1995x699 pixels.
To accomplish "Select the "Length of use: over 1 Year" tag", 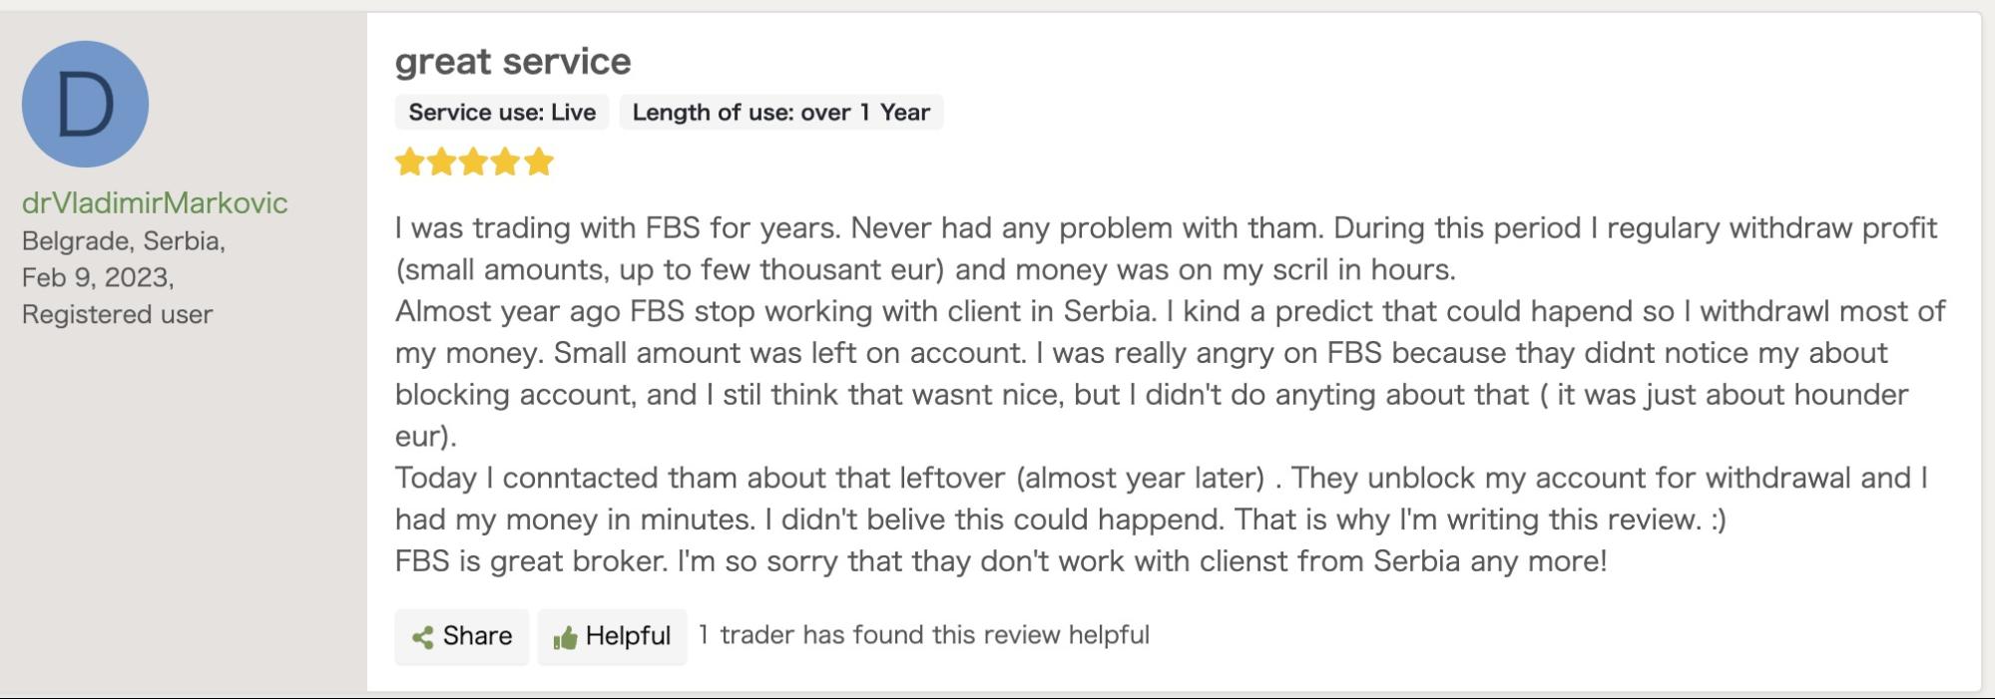I will [x=781, y=112].
